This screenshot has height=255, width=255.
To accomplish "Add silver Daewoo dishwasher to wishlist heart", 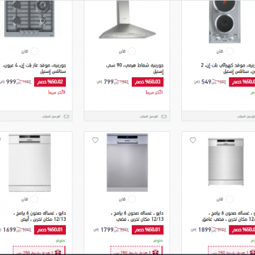I will (95, 140).
